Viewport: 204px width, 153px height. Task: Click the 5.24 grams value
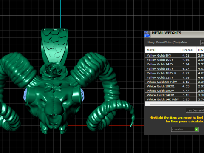pyautogui.click(x=186, y=64)
